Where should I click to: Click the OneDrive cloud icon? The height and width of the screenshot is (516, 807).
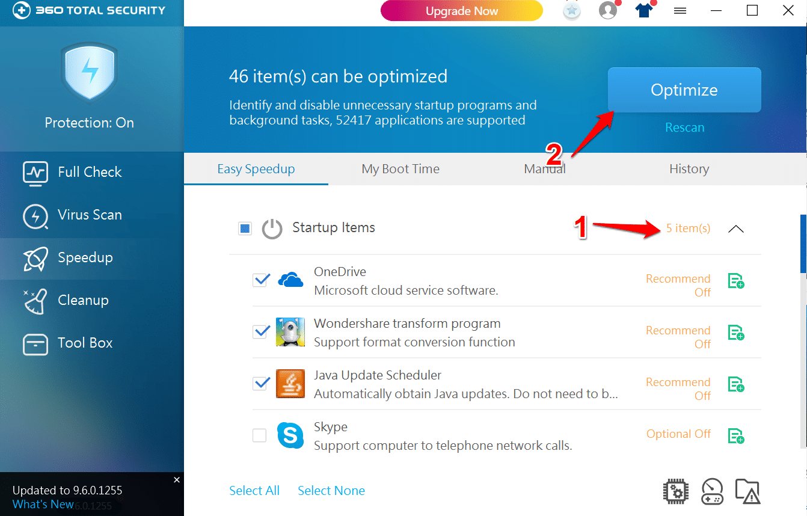click(290, 280)
